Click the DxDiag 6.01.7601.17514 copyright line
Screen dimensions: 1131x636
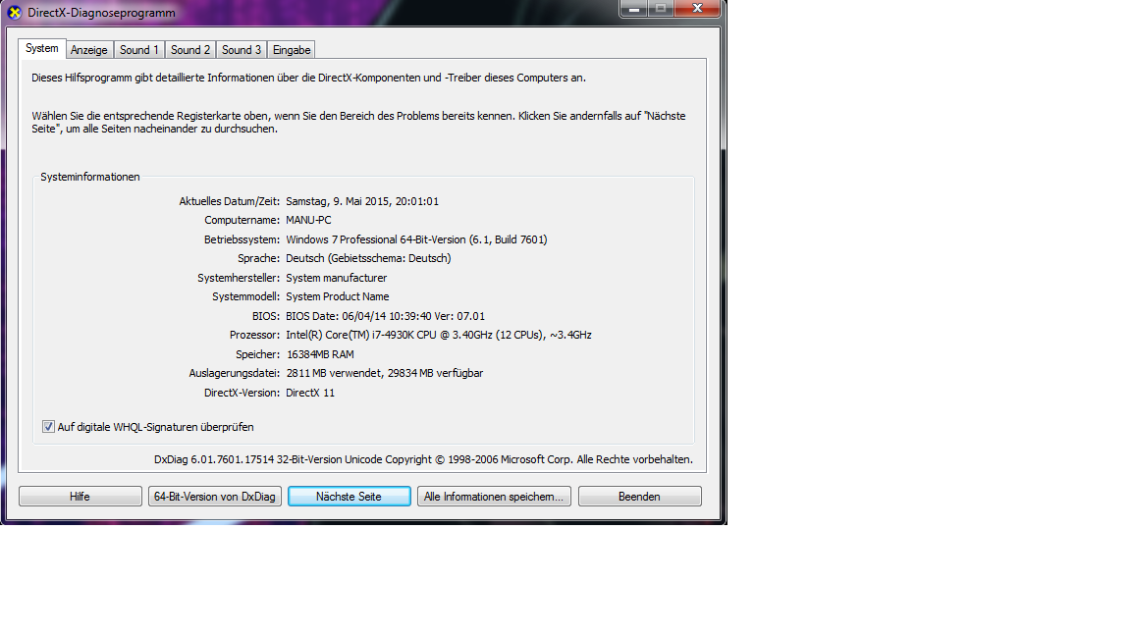click(x=423, y=459)
